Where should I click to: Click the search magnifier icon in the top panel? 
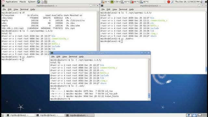tap(173, 2)
